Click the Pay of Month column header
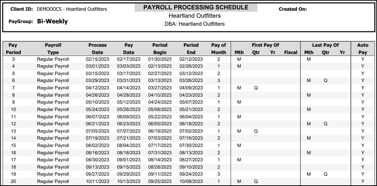 219,49
